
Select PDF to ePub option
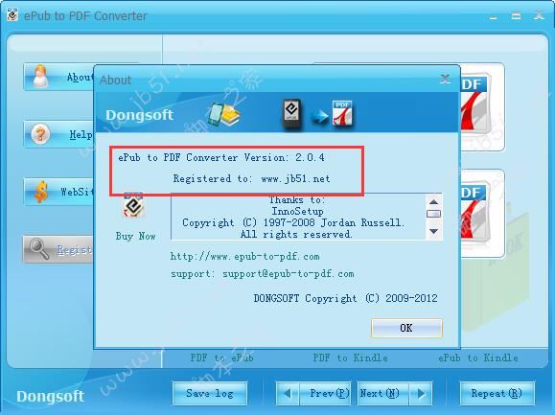[222, 357]
